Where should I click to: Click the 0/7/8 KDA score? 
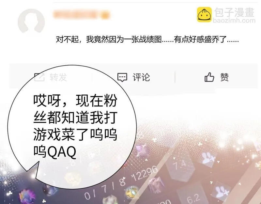105,188
